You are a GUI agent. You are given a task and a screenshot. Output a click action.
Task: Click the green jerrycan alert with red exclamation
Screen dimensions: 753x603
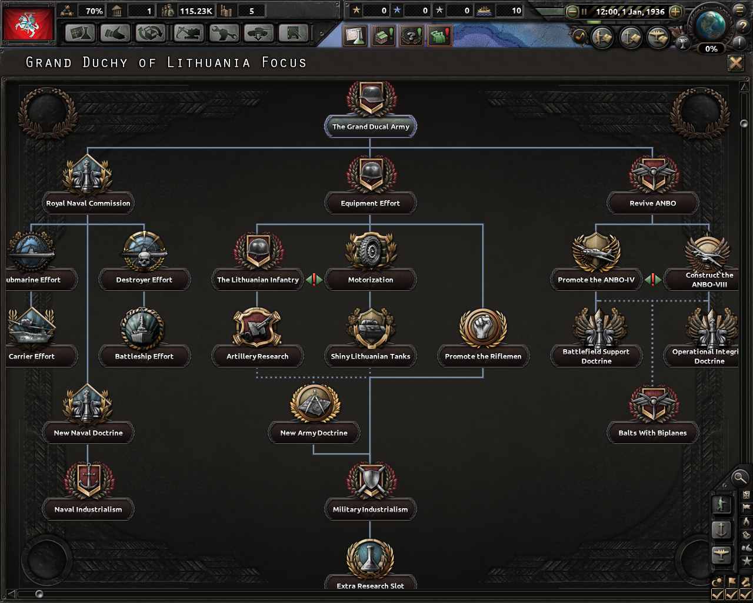pyautogui.click(x=440, y=36)
